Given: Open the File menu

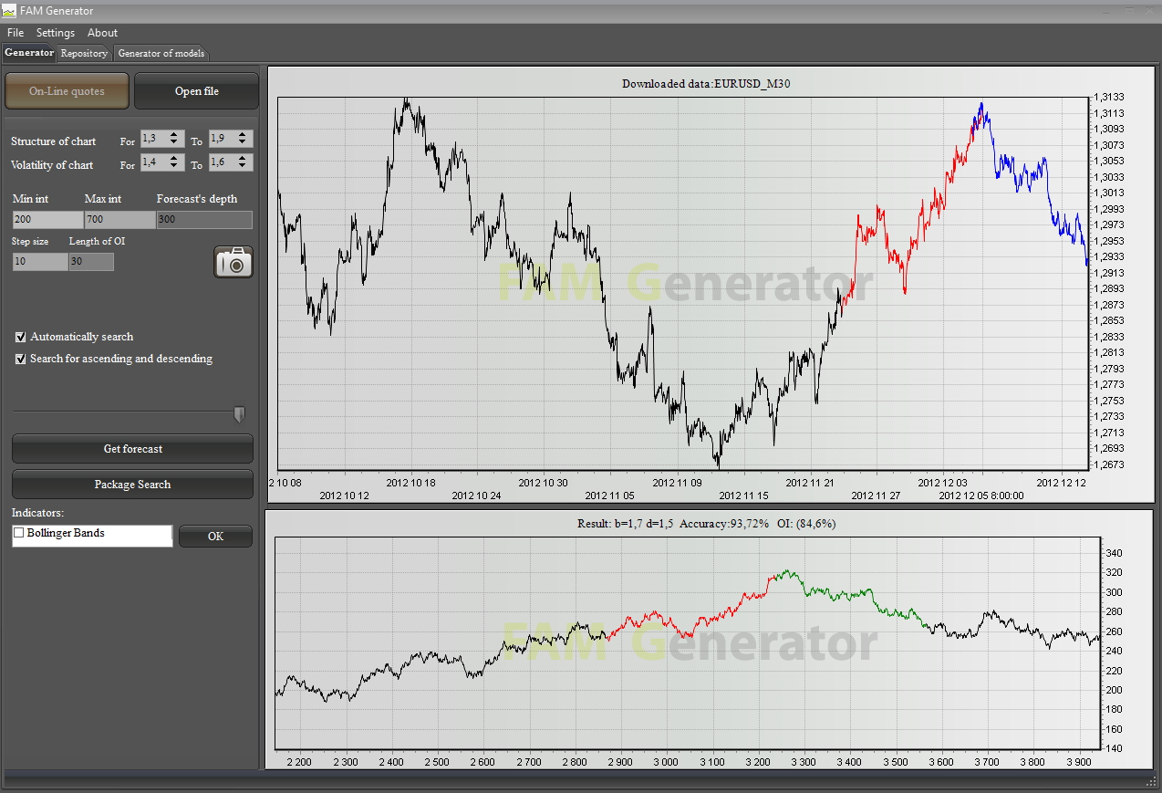Looking at the screenshot, I should [x=16, y=33].
